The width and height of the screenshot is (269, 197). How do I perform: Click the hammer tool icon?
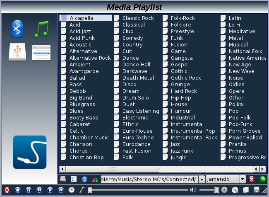(82, 190)
